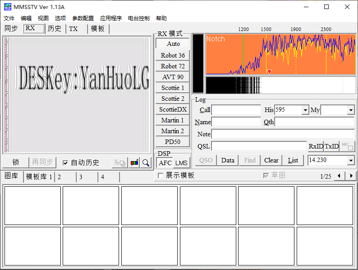Enable the 自动历史 checkbox
Screen dimensions: 358x270
65,163
